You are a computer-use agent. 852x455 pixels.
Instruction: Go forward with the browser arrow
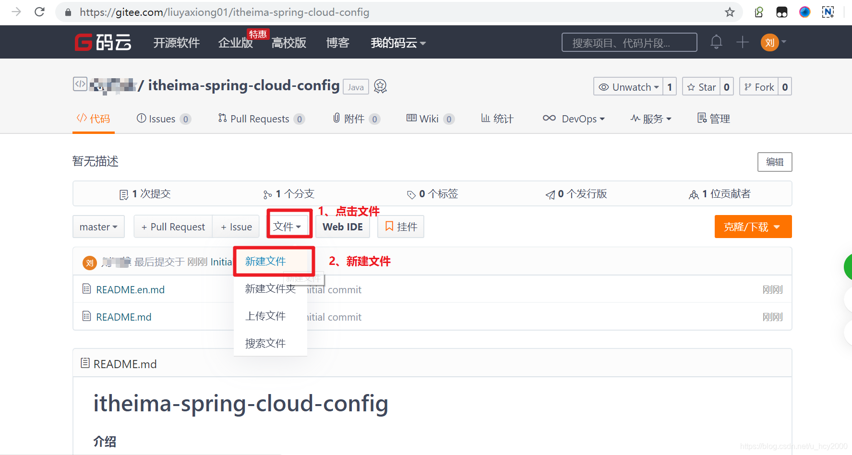click(16, 12)
